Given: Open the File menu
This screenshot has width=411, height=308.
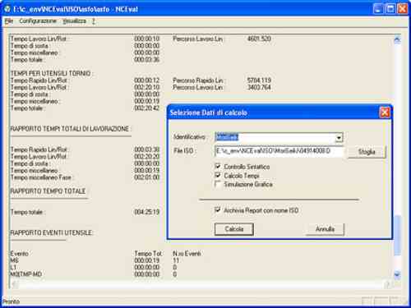Looking at the screenshot, I should (x=9, y=21).
